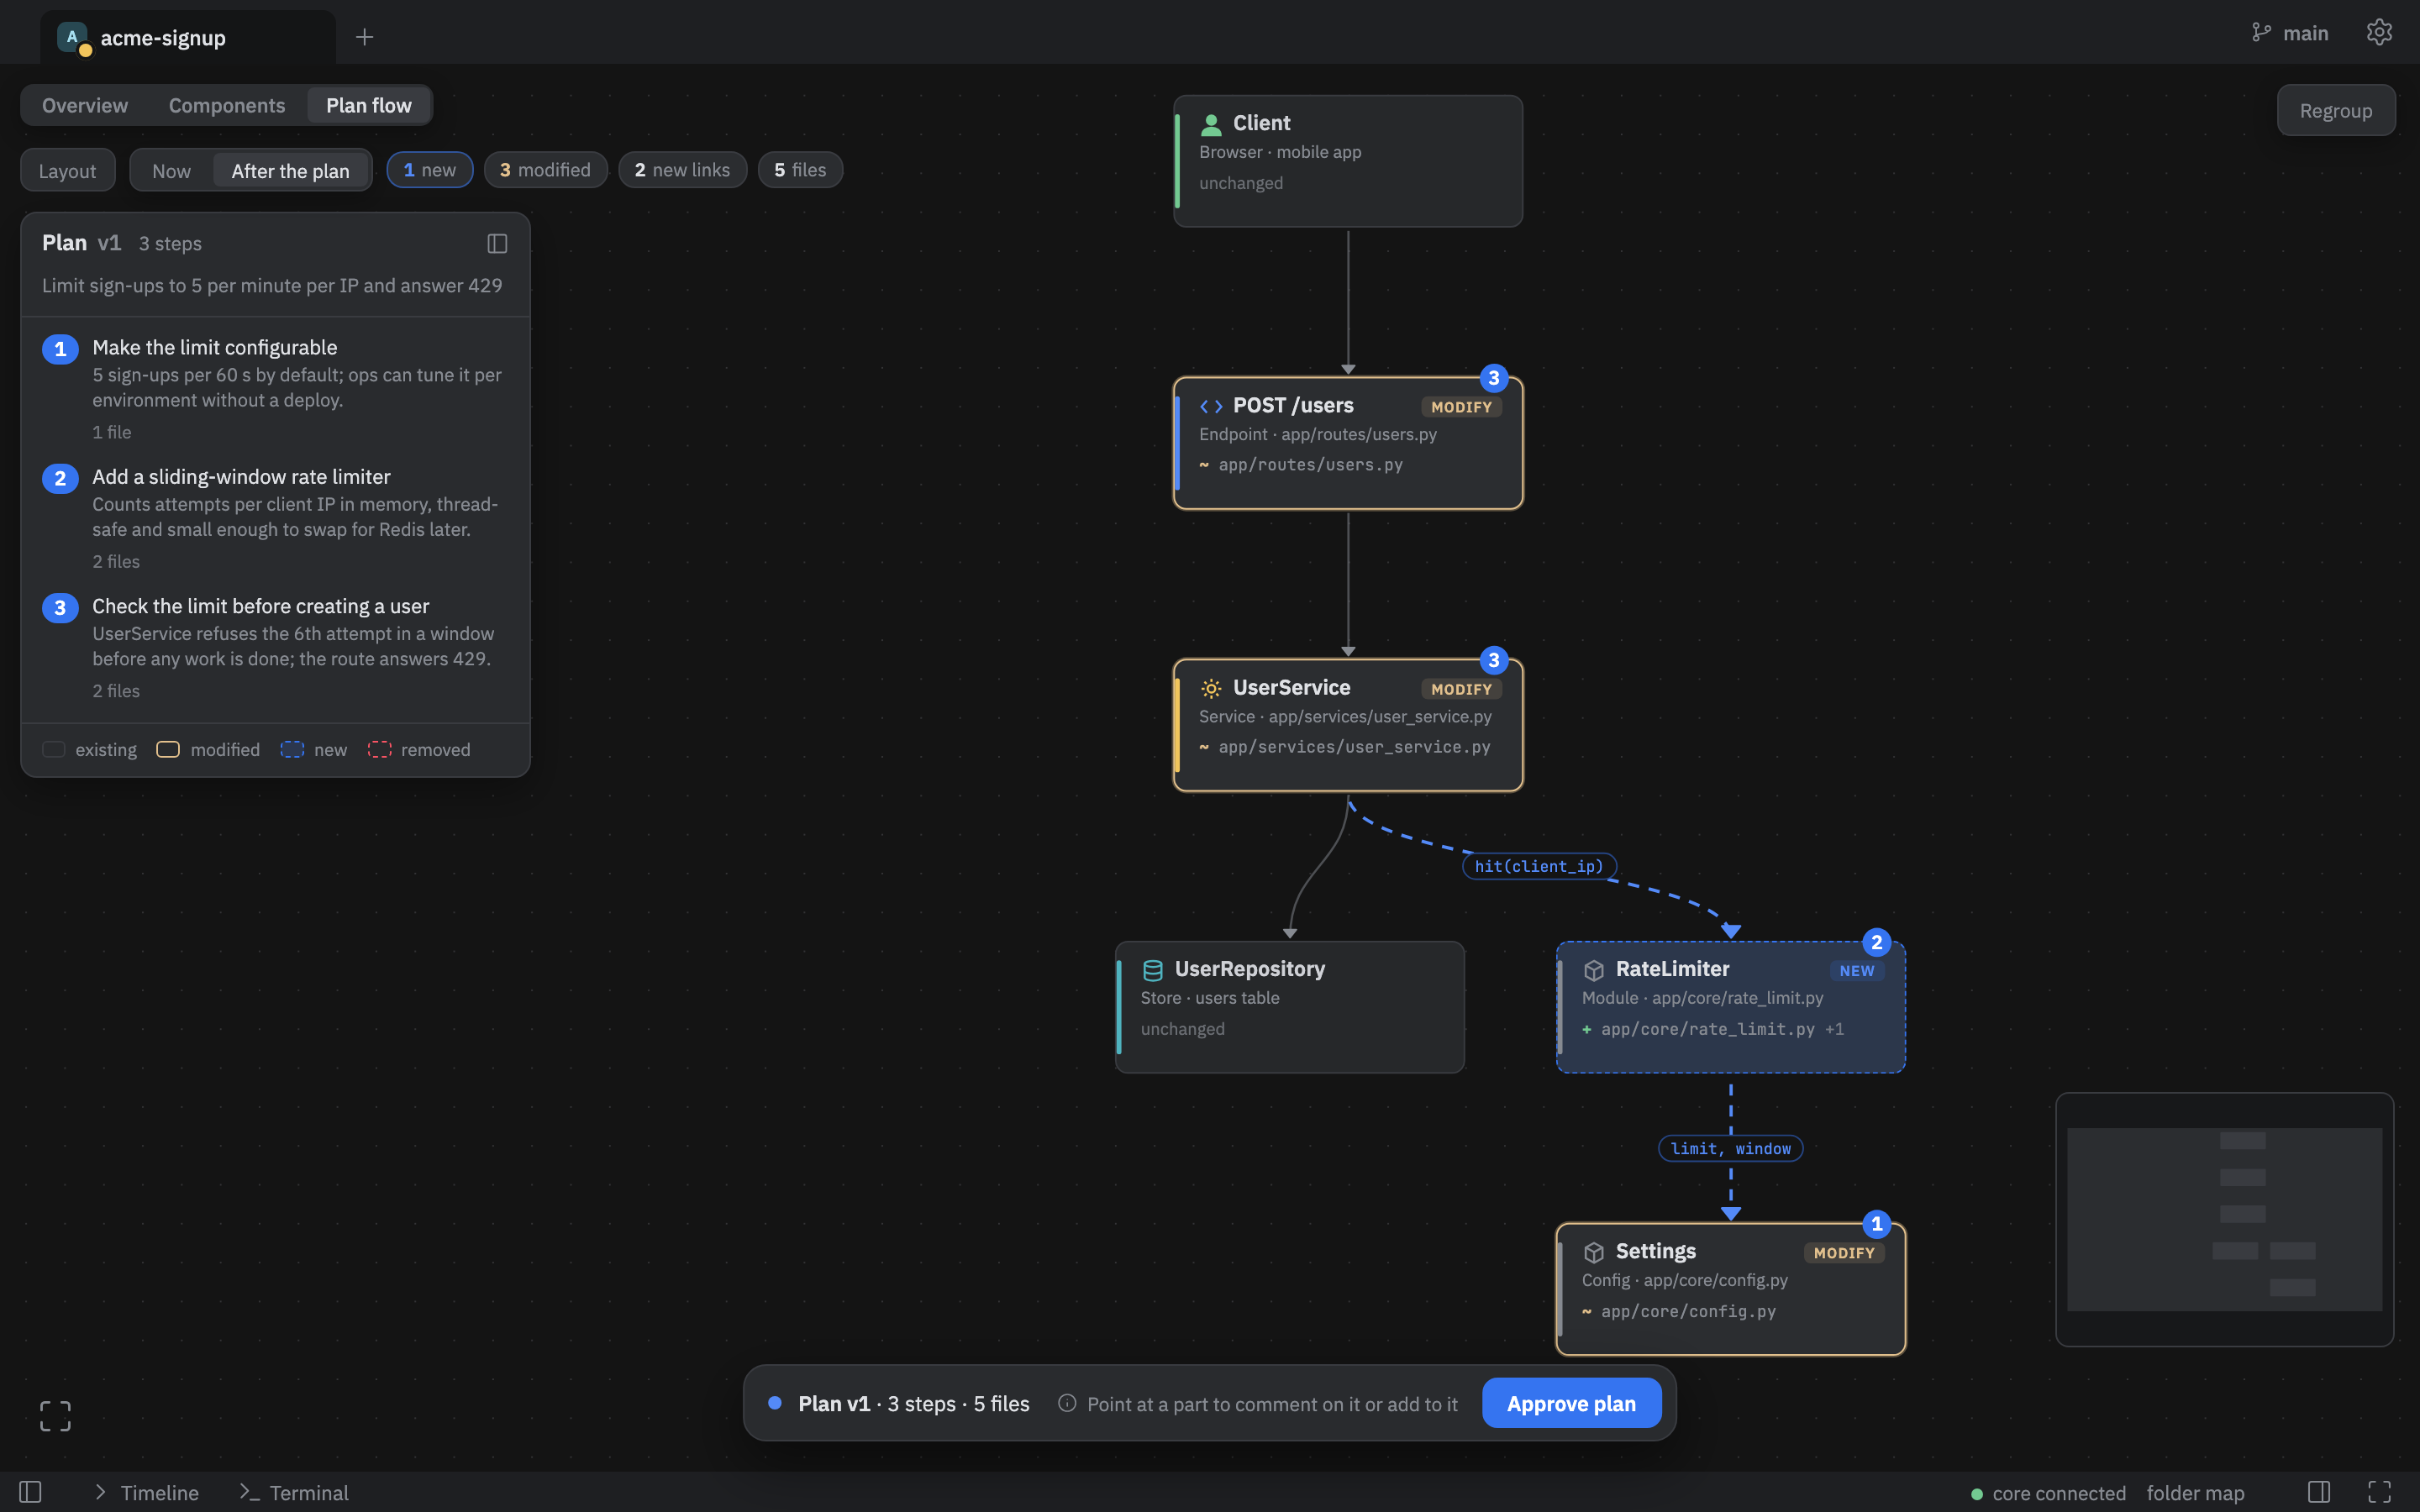Open the Components tab

click(x=227, y=105)
